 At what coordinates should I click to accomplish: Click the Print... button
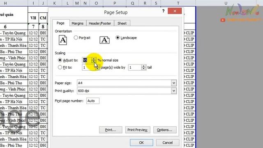coord(111,130)
